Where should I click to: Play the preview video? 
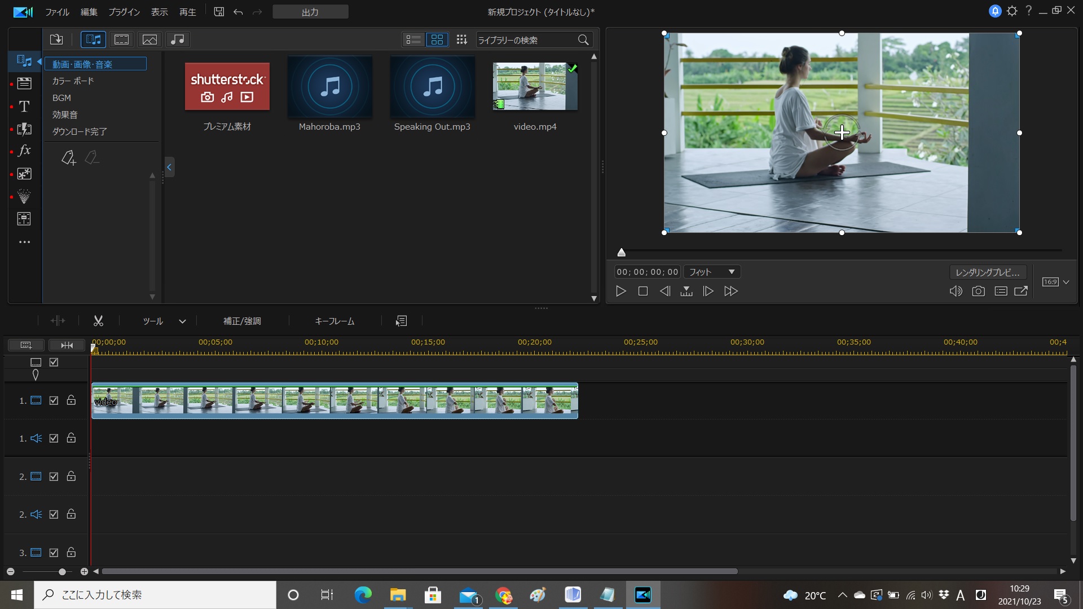tap(620, 291)
